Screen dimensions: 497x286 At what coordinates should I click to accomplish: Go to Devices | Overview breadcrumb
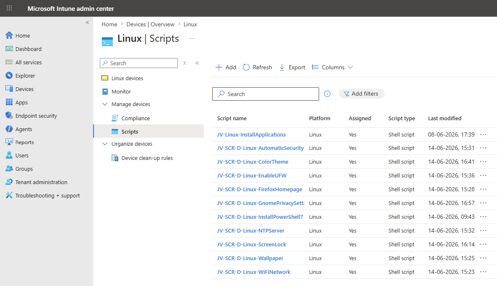[x=150, y=24]
